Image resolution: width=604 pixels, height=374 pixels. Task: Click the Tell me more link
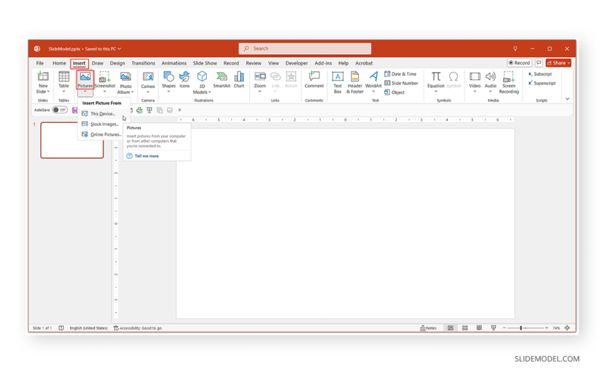click(x=146, y=156)
